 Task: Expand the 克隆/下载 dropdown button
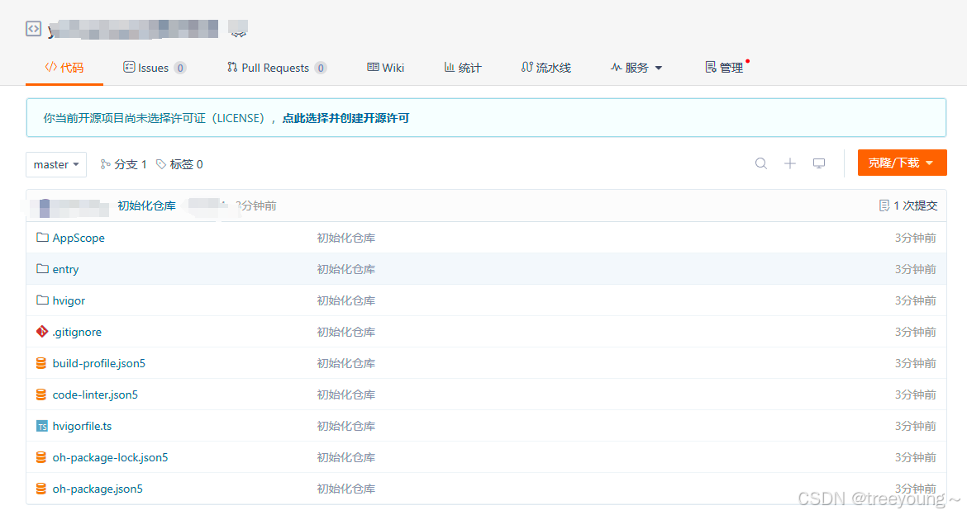tap(902, 163)
